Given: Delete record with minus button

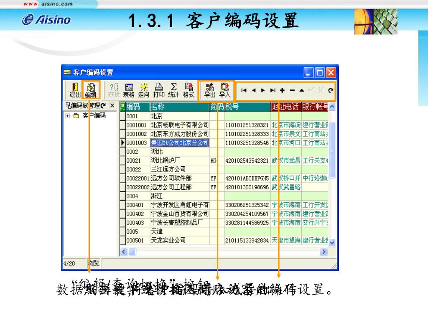Looking at the screenshot, I should (292, 90).
